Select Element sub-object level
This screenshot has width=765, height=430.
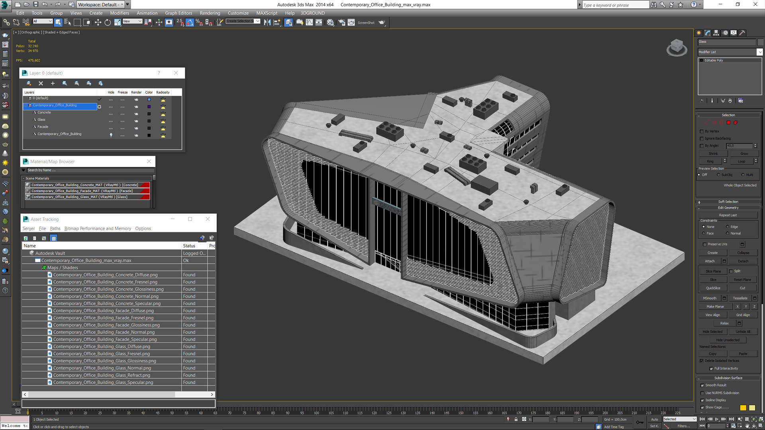pos(736,123)
